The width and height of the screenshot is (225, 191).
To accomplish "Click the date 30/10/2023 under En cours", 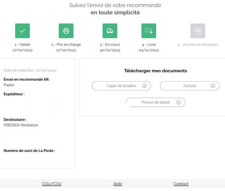I will [x=110, y=50].
